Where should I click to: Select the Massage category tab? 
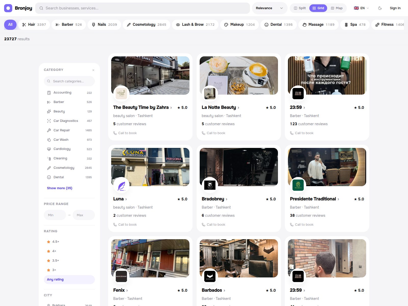pos(318,25)
